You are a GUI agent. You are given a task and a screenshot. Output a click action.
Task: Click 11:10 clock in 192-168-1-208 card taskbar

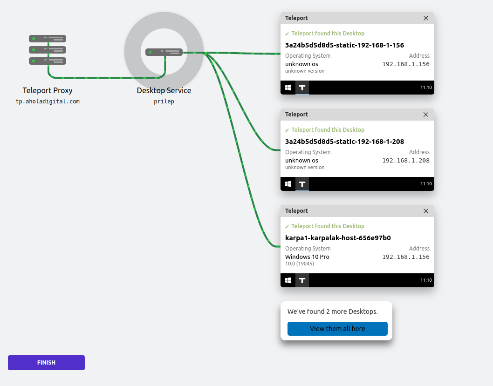pos(426,184)
